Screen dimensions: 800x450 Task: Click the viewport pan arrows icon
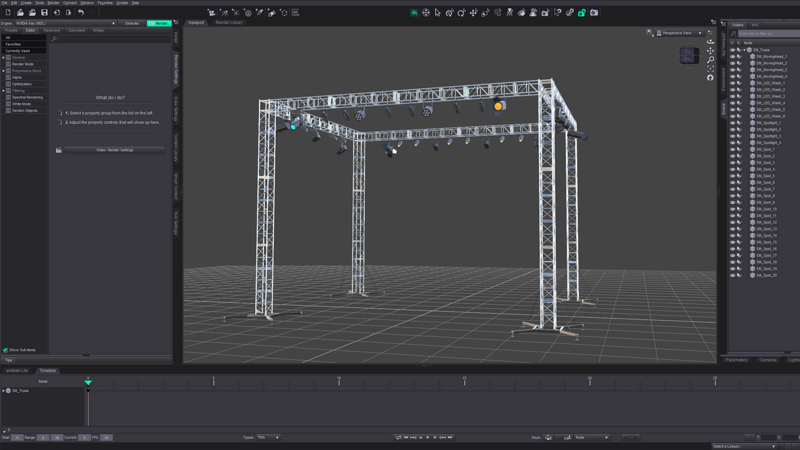[710, 50]
